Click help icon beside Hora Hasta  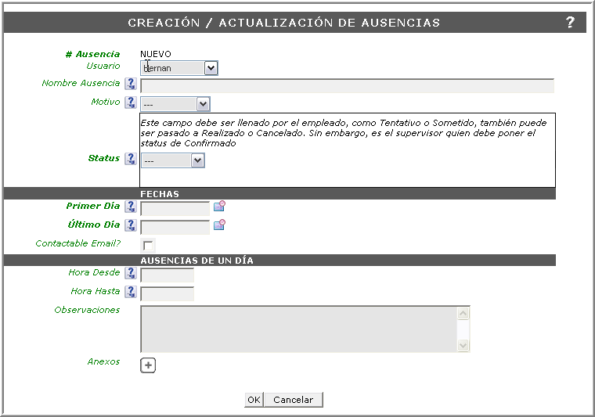[x=131, y=292]
